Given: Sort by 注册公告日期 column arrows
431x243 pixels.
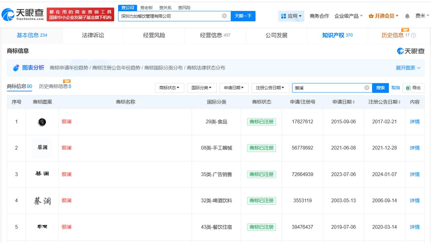Looking at the screenshot, I should pyautogui.click(x=399, y=102).
